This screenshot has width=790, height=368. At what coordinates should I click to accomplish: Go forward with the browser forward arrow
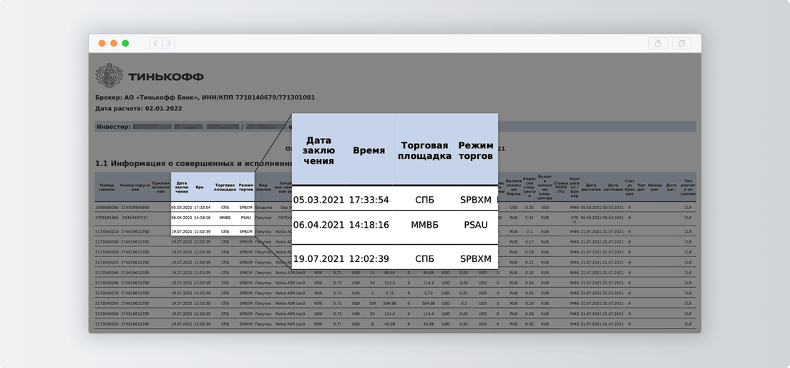169,44
